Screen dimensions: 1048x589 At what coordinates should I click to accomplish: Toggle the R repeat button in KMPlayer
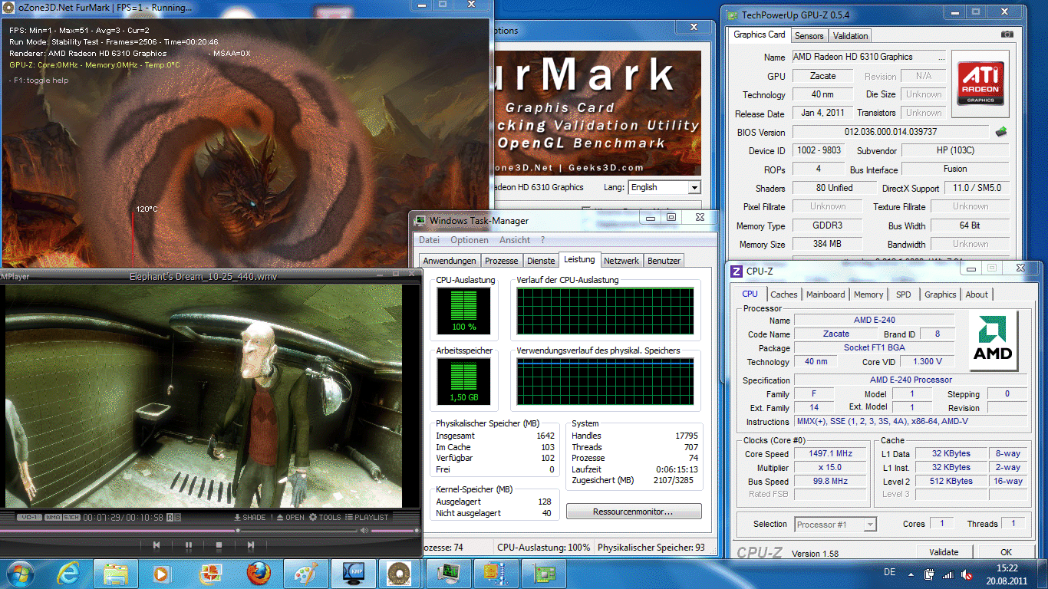coord(170,517)
